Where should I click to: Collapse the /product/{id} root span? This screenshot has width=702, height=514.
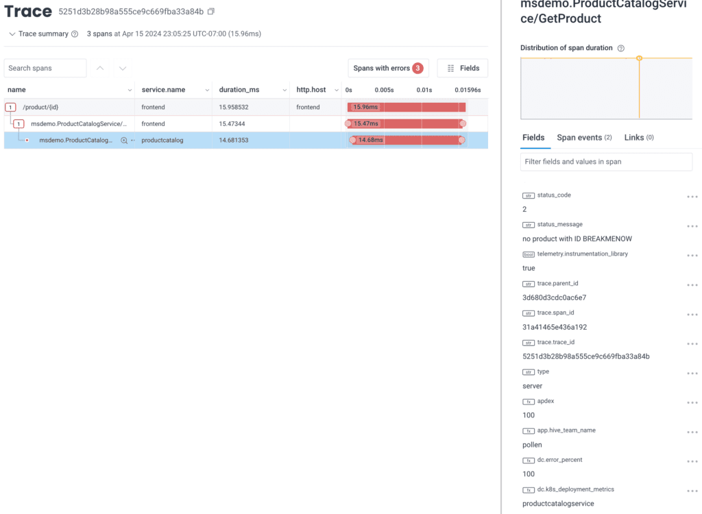[x=10, y=108]
